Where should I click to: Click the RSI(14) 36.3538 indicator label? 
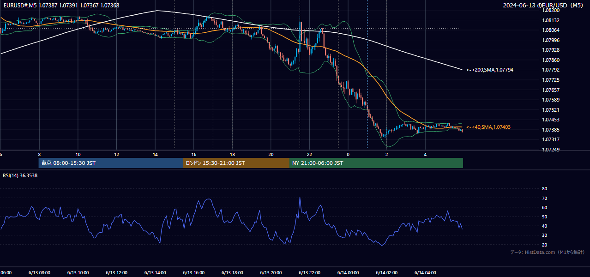20,175
